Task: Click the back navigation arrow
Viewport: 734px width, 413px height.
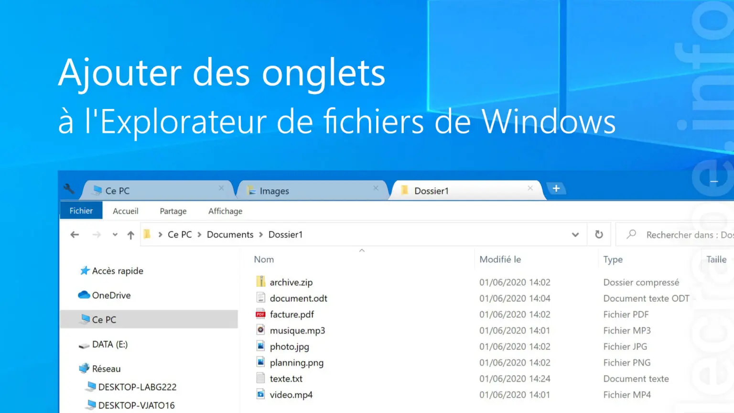Action: [x=75, y=234]
